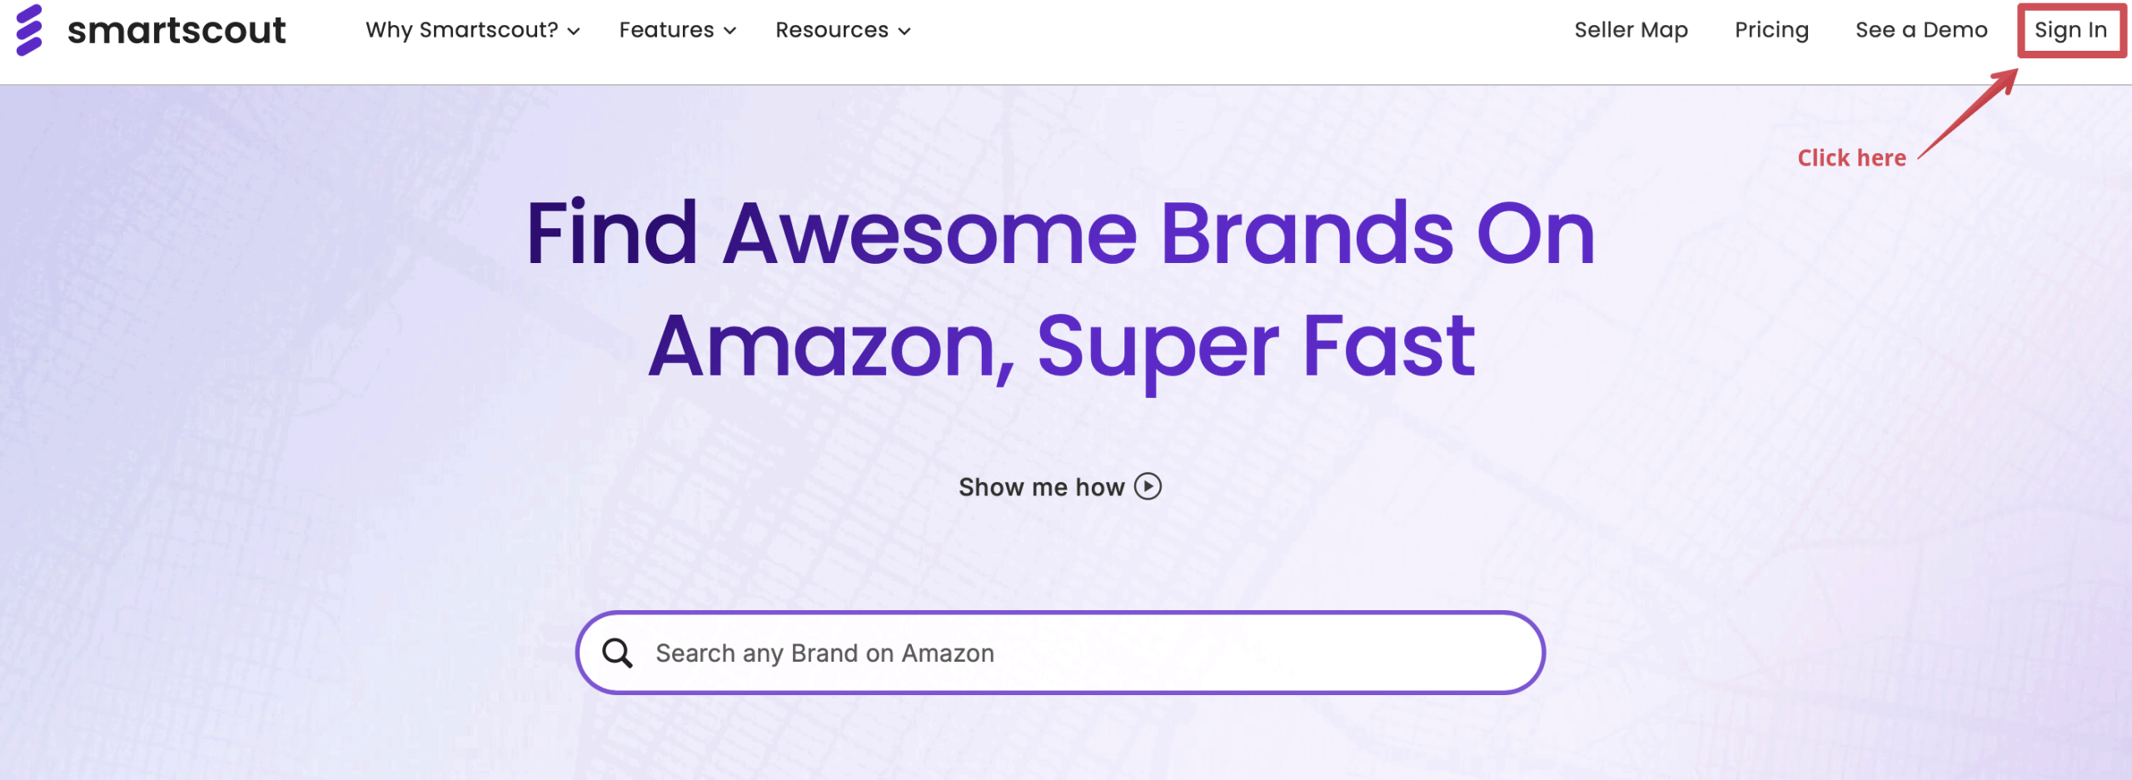
Task: Click the Show me how link
Action: (1041, 487)
